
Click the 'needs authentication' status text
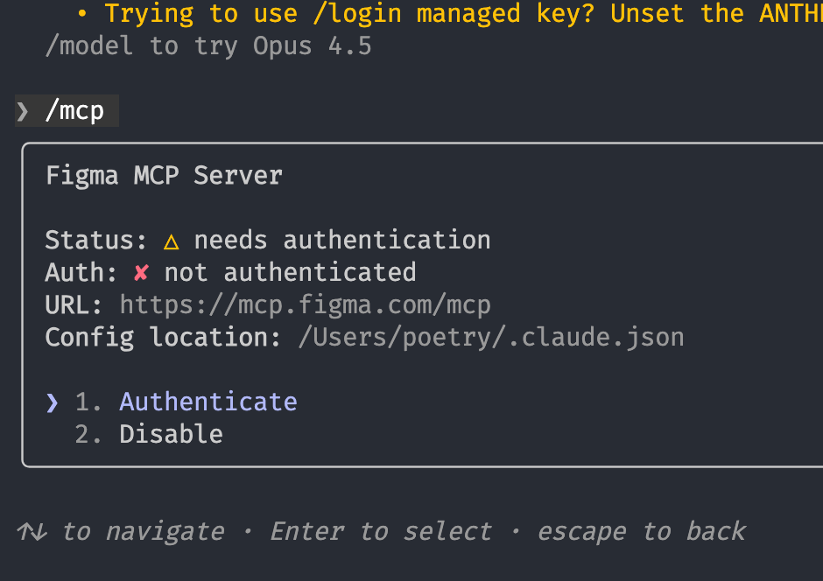coord(341,241)
